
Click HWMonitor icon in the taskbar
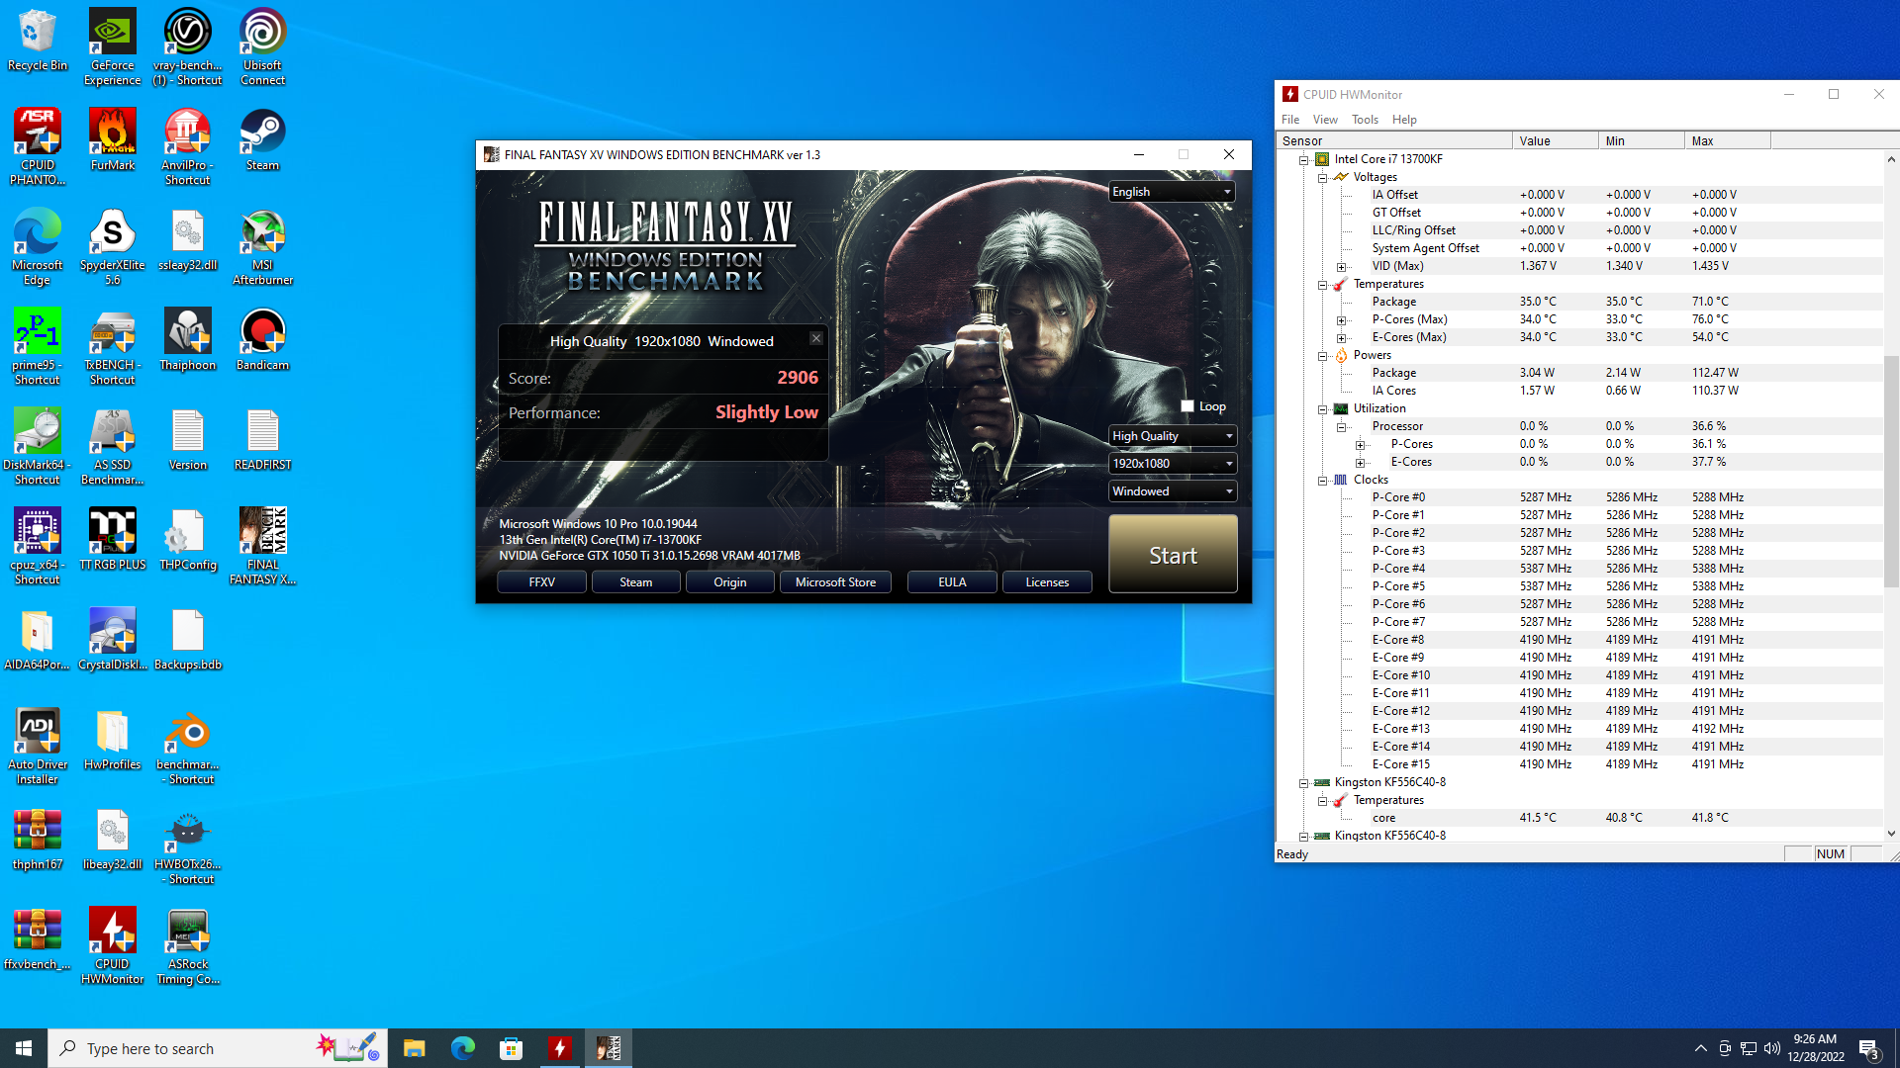(559, 1048)
